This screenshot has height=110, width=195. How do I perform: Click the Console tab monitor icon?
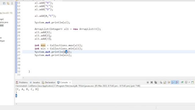click(58, 82)
